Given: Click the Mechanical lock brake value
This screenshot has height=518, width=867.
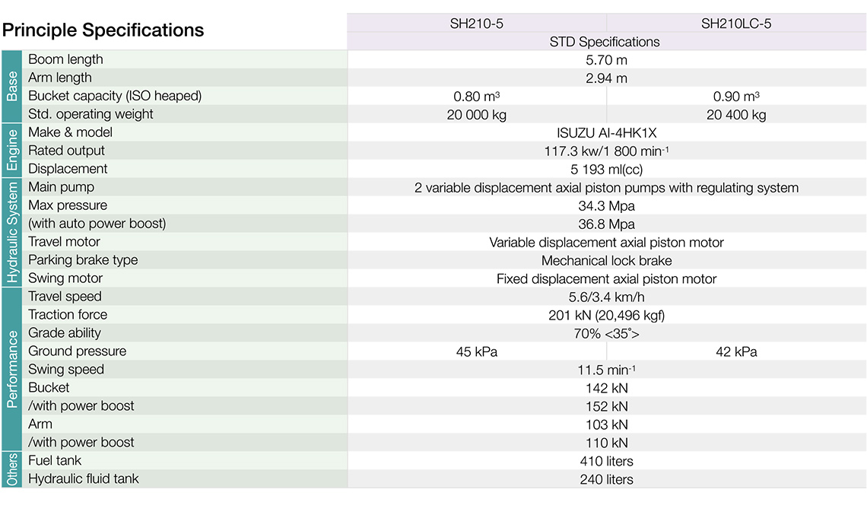Looking at the screenshot, I should (x=606, y=261).
